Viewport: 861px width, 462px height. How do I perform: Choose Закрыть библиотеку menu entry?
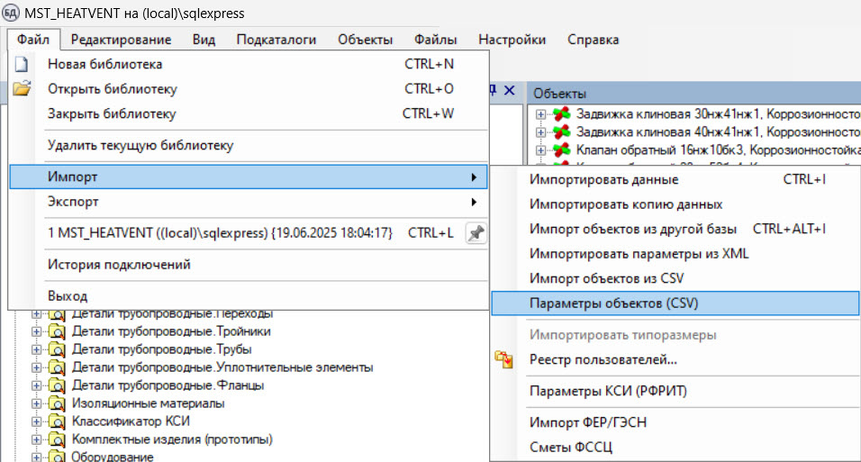pyautogui.click(x=249, y=113)
